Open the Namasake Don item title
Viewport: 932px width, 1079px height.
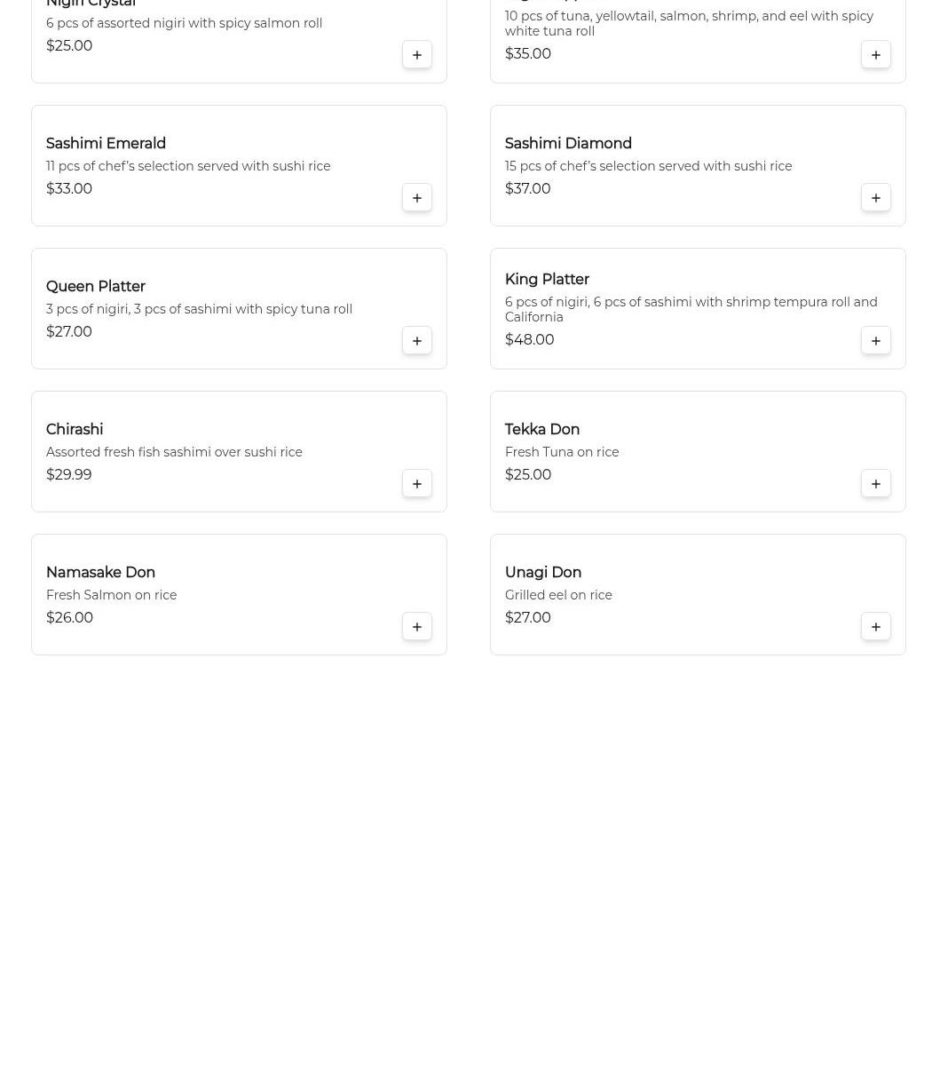[100, 573]
